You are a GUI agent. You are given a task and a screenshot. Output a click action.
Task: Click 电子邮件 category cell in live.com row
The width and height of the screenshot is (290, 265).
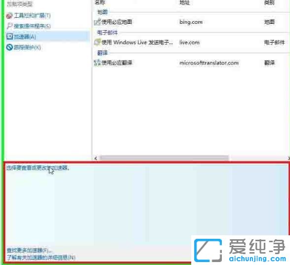click(274, 42)
